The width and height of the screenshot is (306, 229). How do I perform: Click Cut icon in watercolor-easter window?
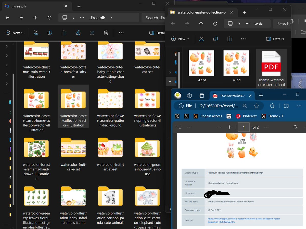point(201,39)
